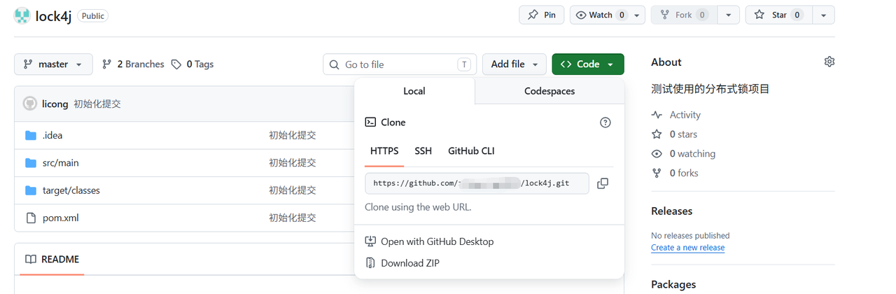Screen dimensions: 896x294
Task: Click the Public visibility badge
Action: pos(92,15)
